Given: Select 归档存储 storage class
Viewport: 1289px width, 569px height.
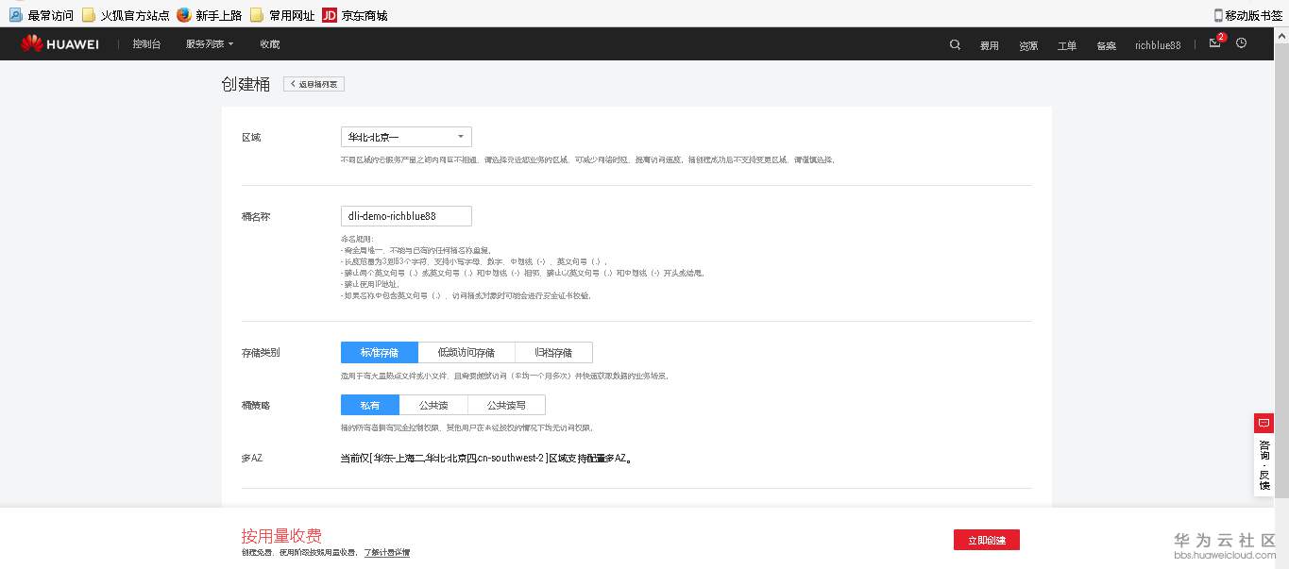Looking at the screenshot, I should 554,352.
